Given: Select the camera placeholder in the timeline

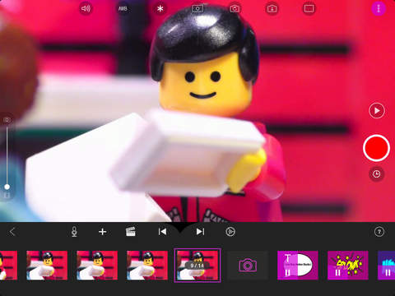Looking at the screenshot, I should pos(248,266).
